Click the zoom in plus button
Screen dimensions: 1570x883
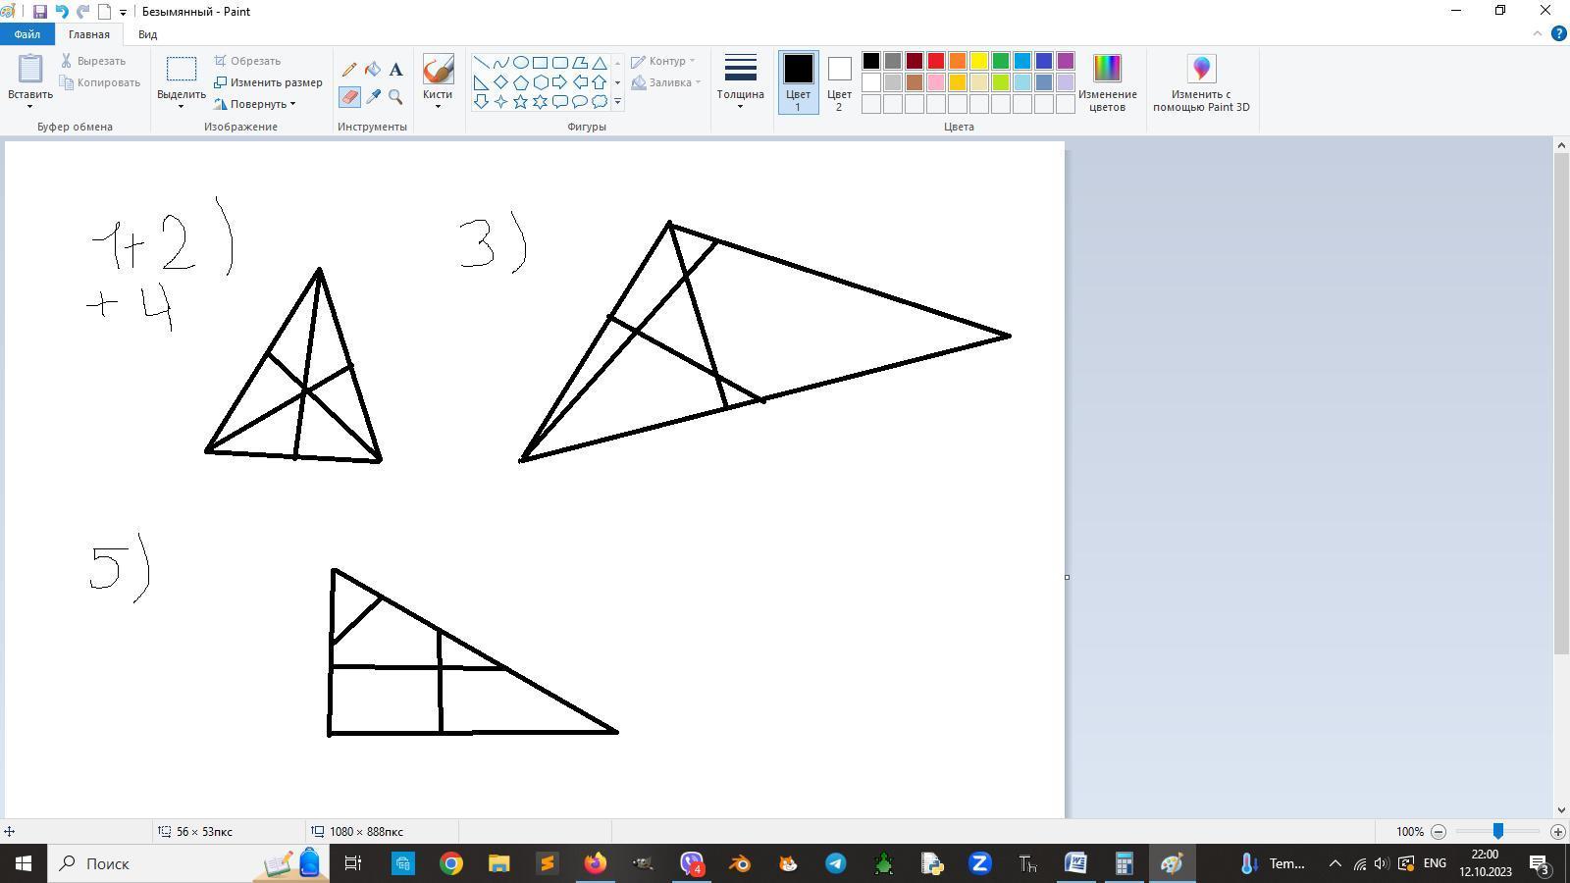point(1557,832)
